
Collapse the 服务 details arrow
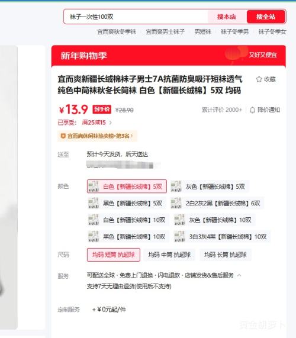pos(239,275)
